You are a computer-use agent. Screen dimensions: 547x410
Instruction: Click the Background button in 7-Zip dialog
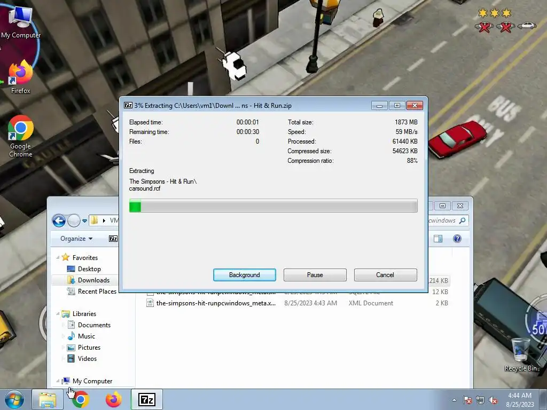[x=244, y=275]
